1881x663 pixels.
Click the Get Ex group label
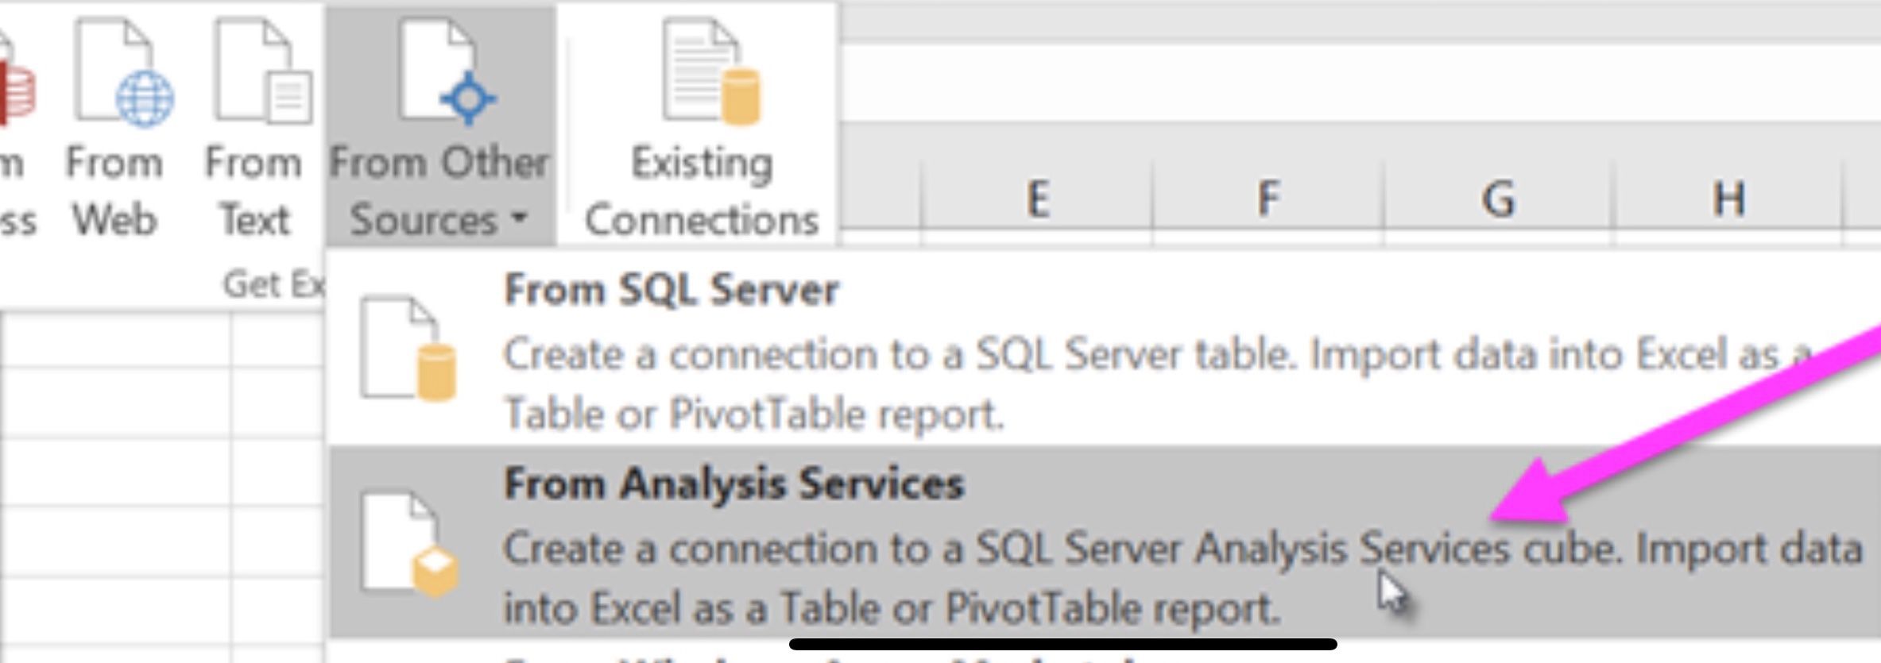pyautogui.click(x=276, y=281)
